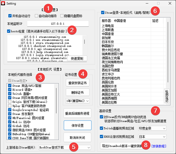Click the red app icon in title bar
This screenshot has height=154, width=176.
click(x=3, y=3)
